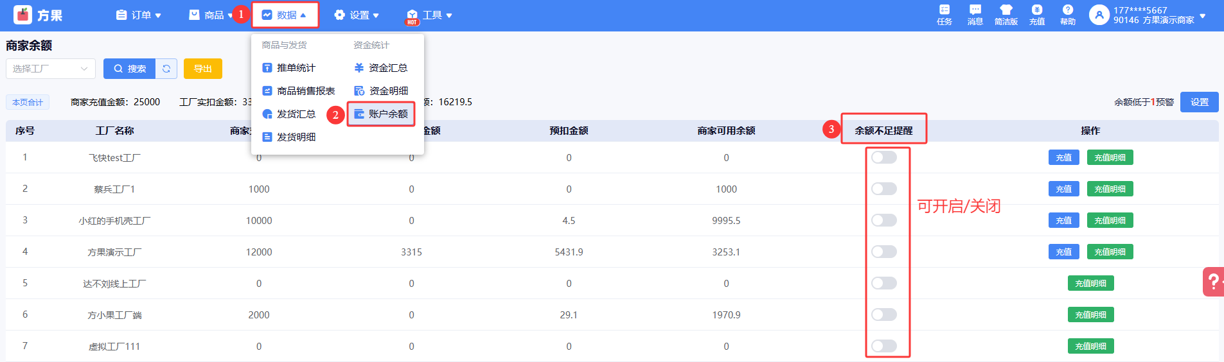The width and height of the screenshot is (1224, 362).
Task: Click the 5431.9 pre-deduction cell
Action: pyautogui.click(x=569, y=252)
